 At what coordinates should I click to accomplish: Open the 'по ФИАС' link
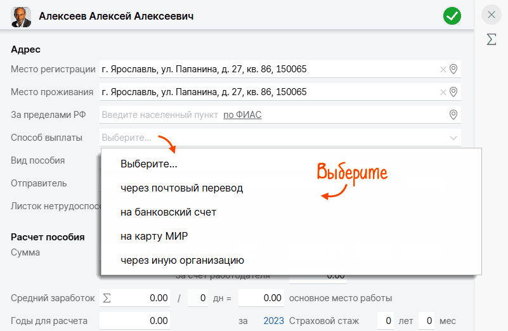[242, 115]
